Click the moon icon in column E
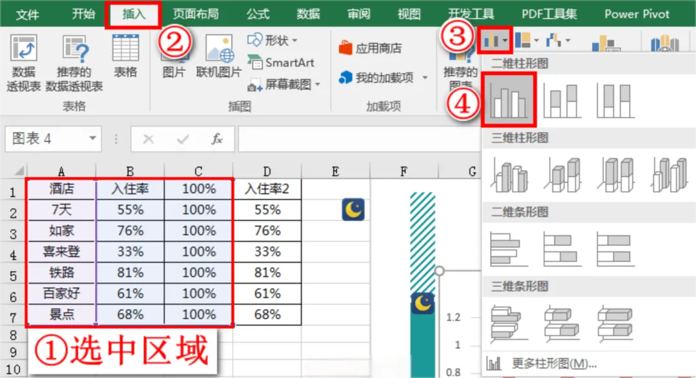Image resolution: width=696 pixels, height=378 pixels. tap(353, 209)
